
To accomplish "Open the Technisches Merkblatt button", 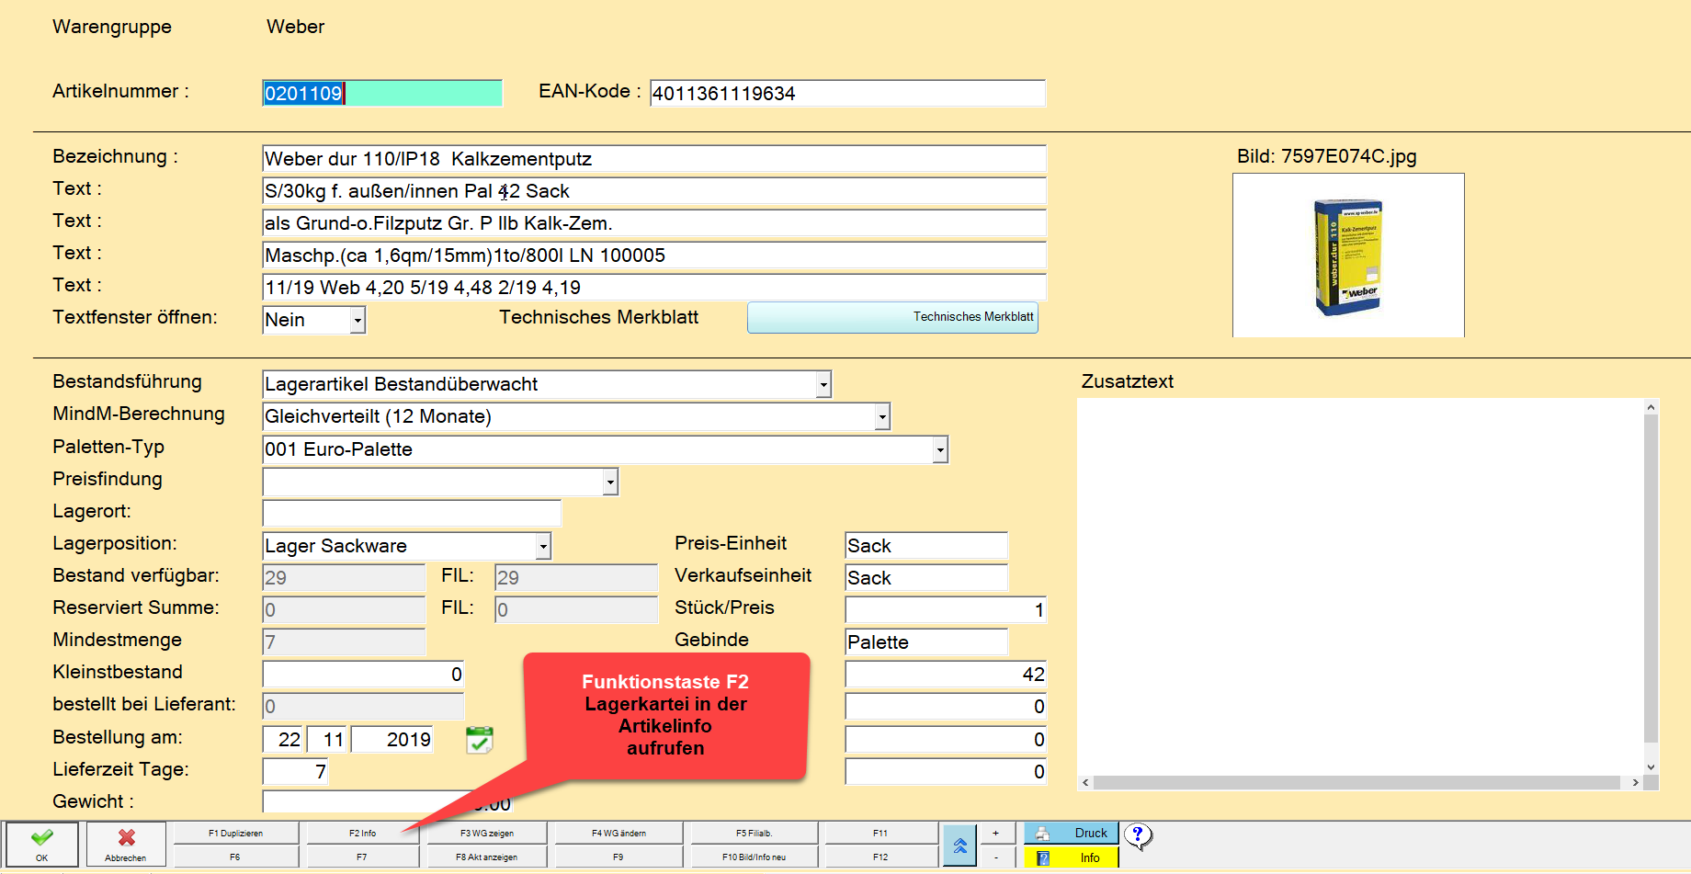I will coord(892,317).
